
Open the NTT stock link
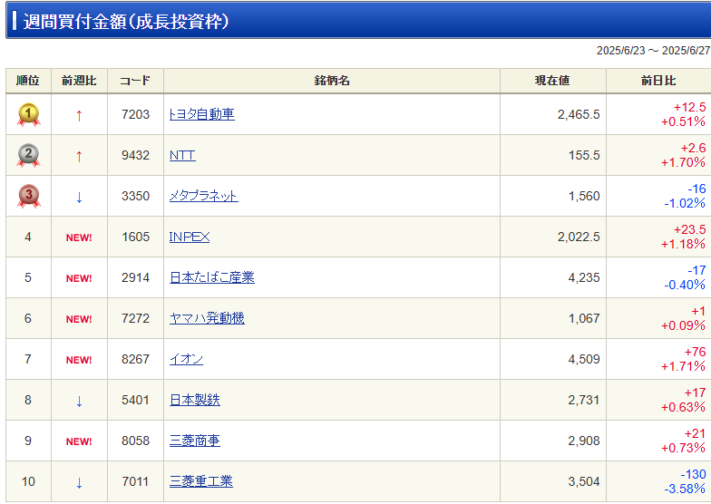pos(182,155)
